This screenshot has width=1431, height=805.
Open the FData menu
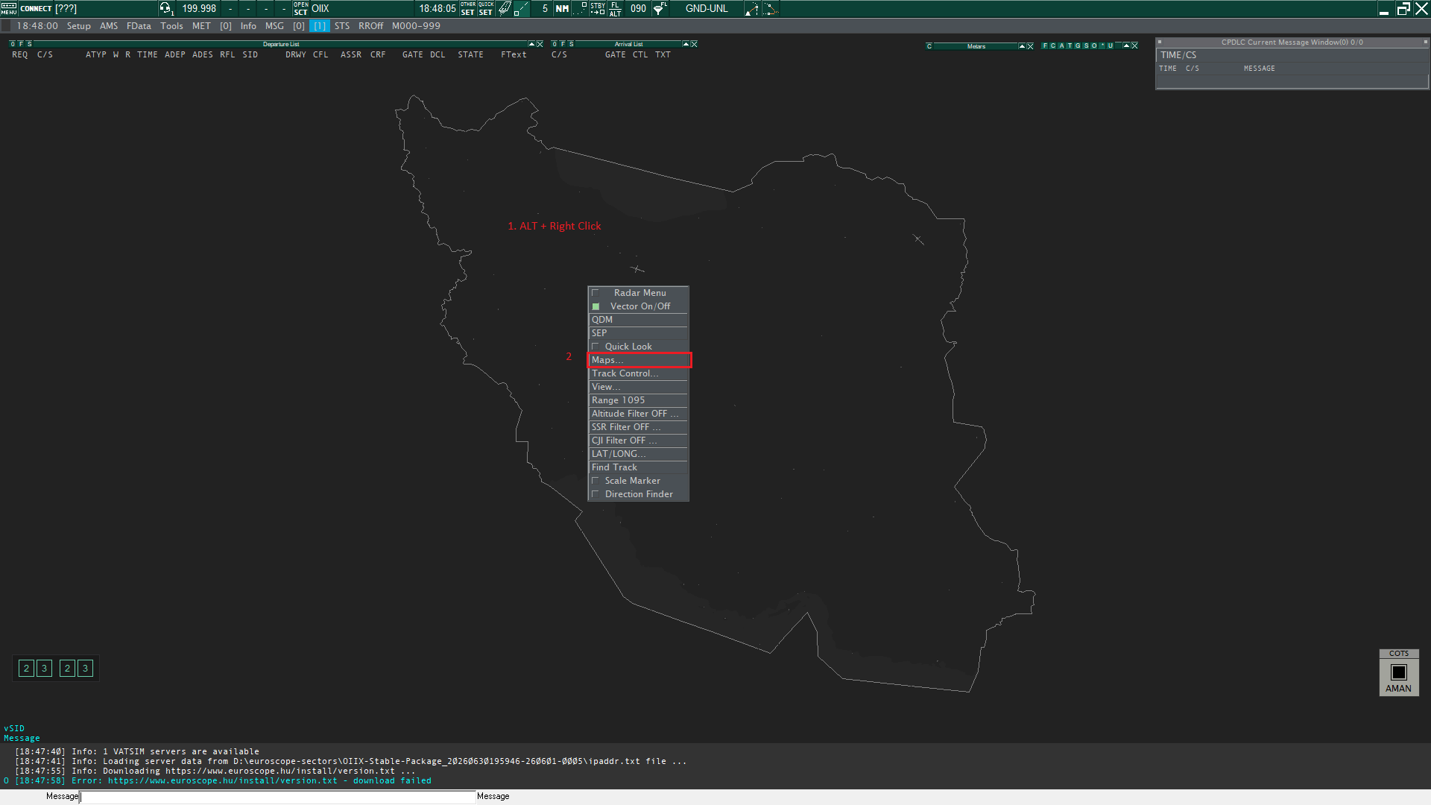tap(139, 26)
